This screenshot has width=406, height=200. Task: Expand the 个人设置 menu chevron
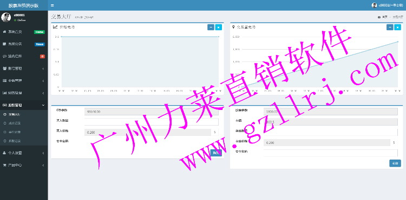43,153
